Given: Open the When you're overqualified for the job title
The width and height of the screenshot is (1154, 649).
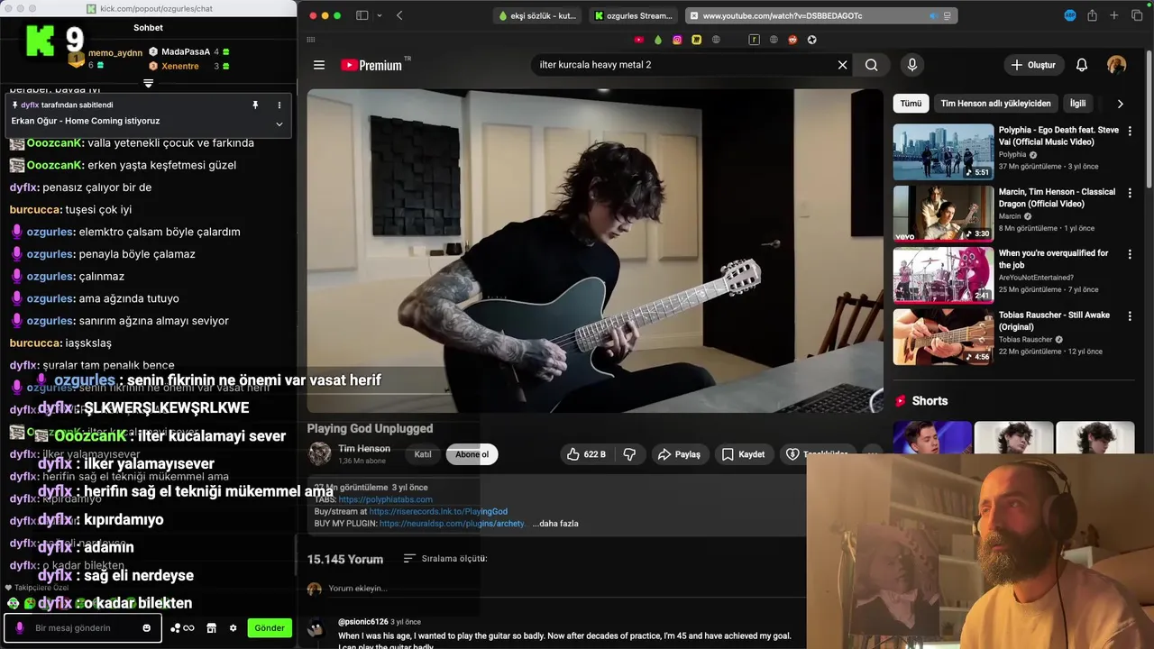Looking at the screenshot, I should click(1054, 260).
